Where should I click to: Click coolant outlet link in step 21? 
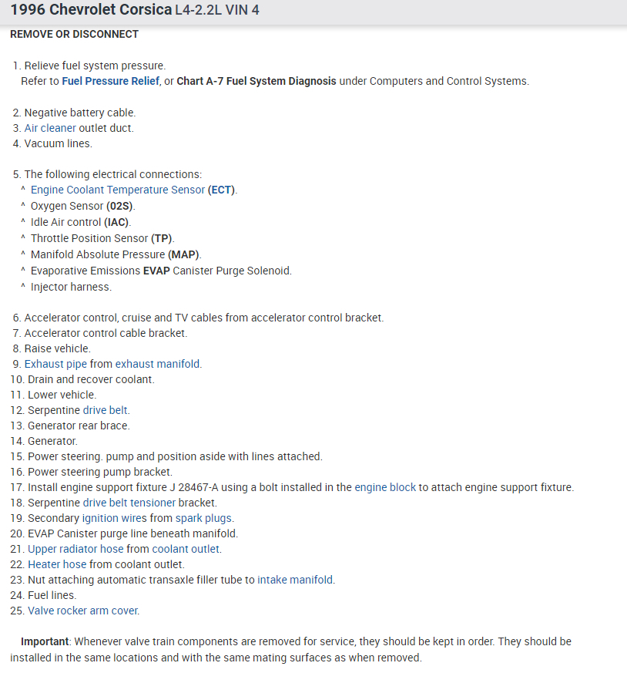186,549
